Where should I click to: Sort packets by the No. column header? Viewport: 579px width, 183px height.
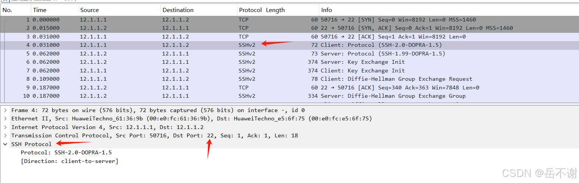coord(15,10)
